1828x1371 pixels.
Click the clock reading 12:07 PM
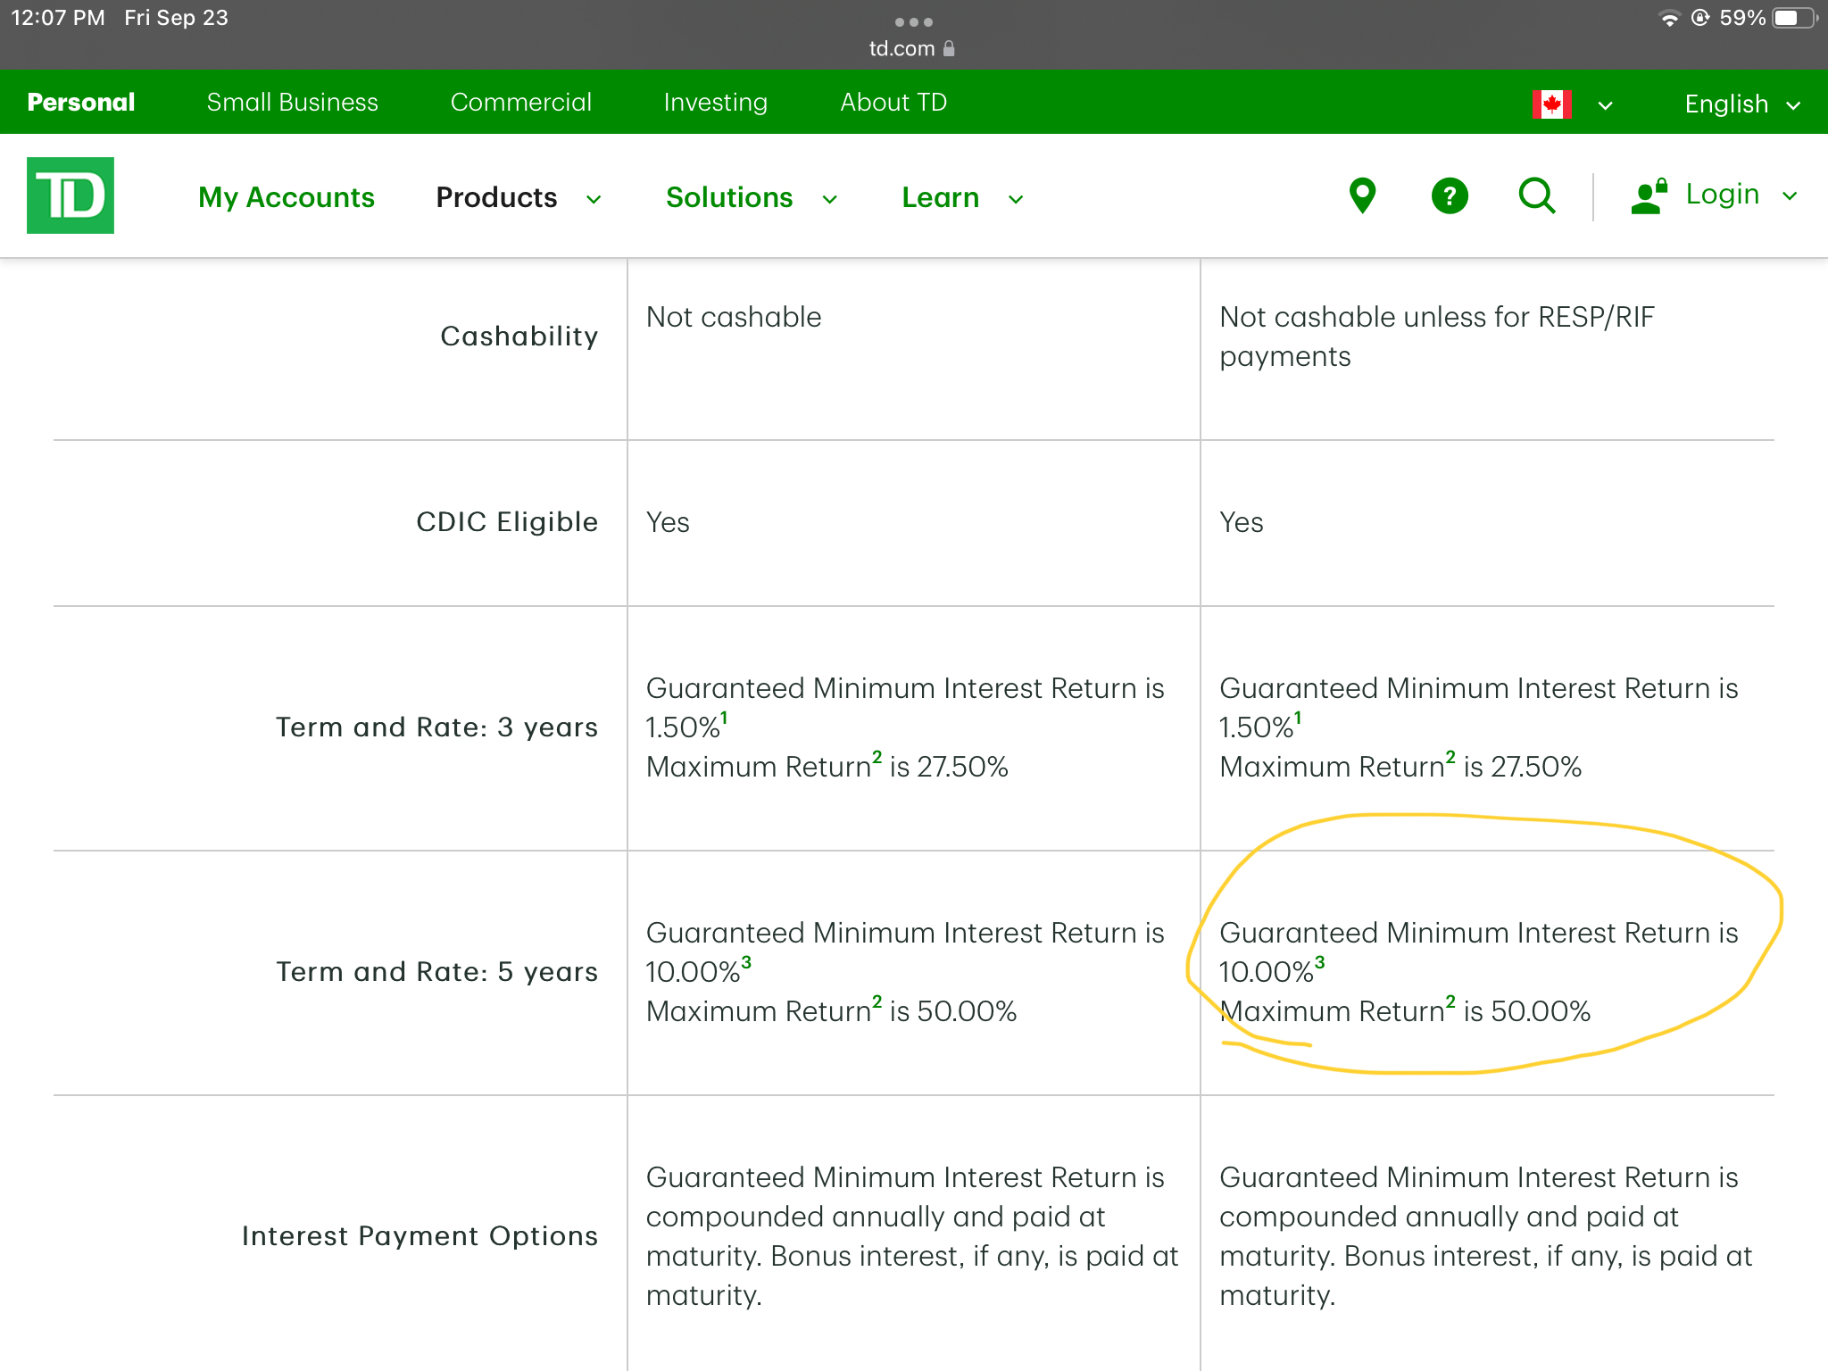tap(58, 18)
